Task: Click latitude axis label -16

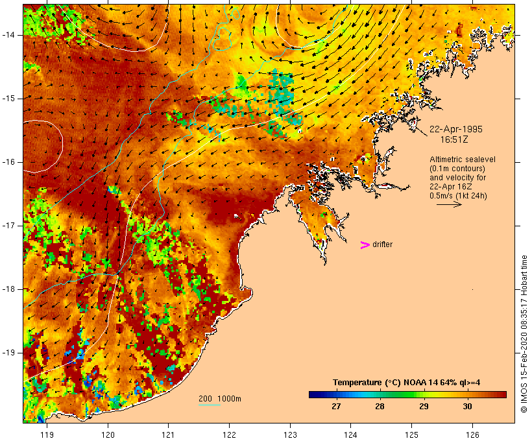Action: click(x=8, y=162)
